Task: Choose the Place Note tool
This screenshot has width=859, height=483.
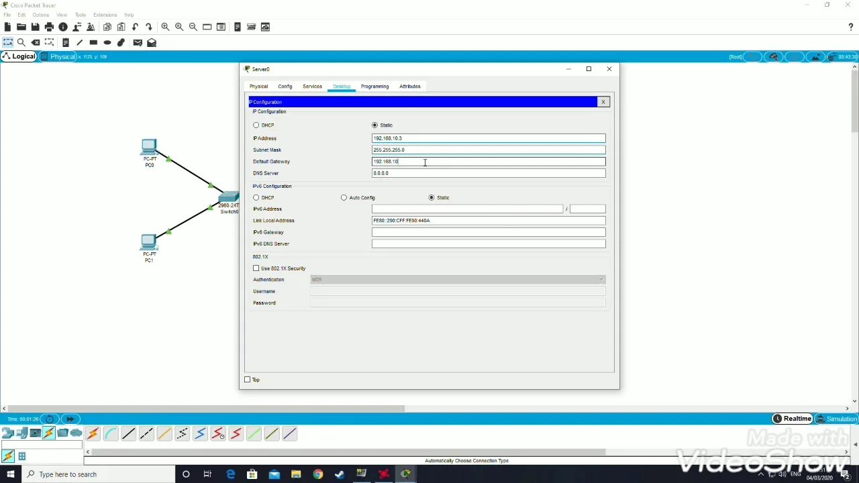Action: (66, 42)
